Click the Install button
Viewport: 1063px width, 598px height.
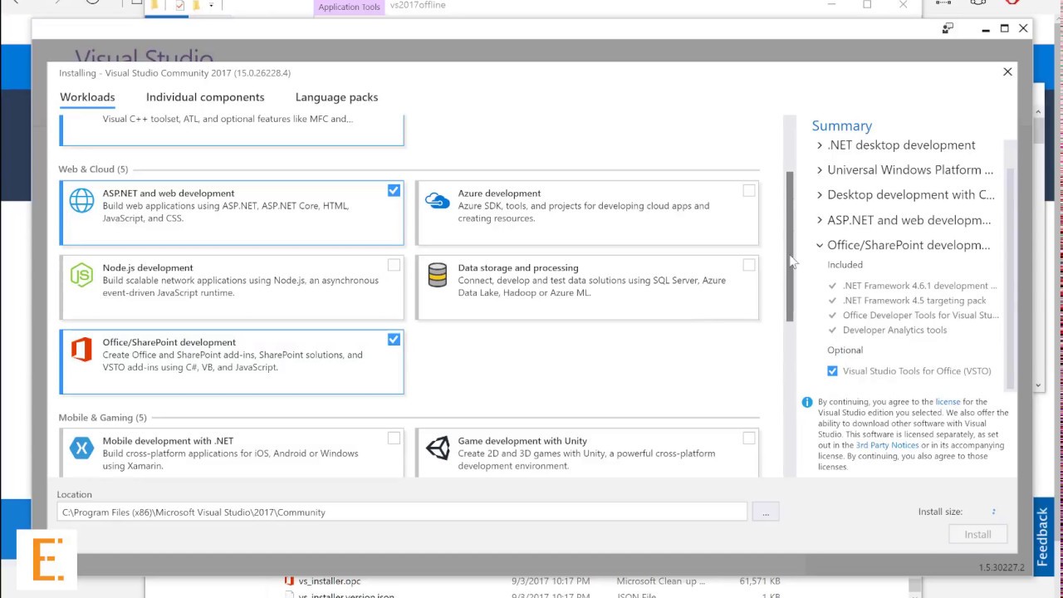click(x=977, y=534)
